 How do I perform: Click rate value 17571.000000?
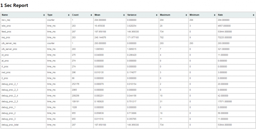225,102
